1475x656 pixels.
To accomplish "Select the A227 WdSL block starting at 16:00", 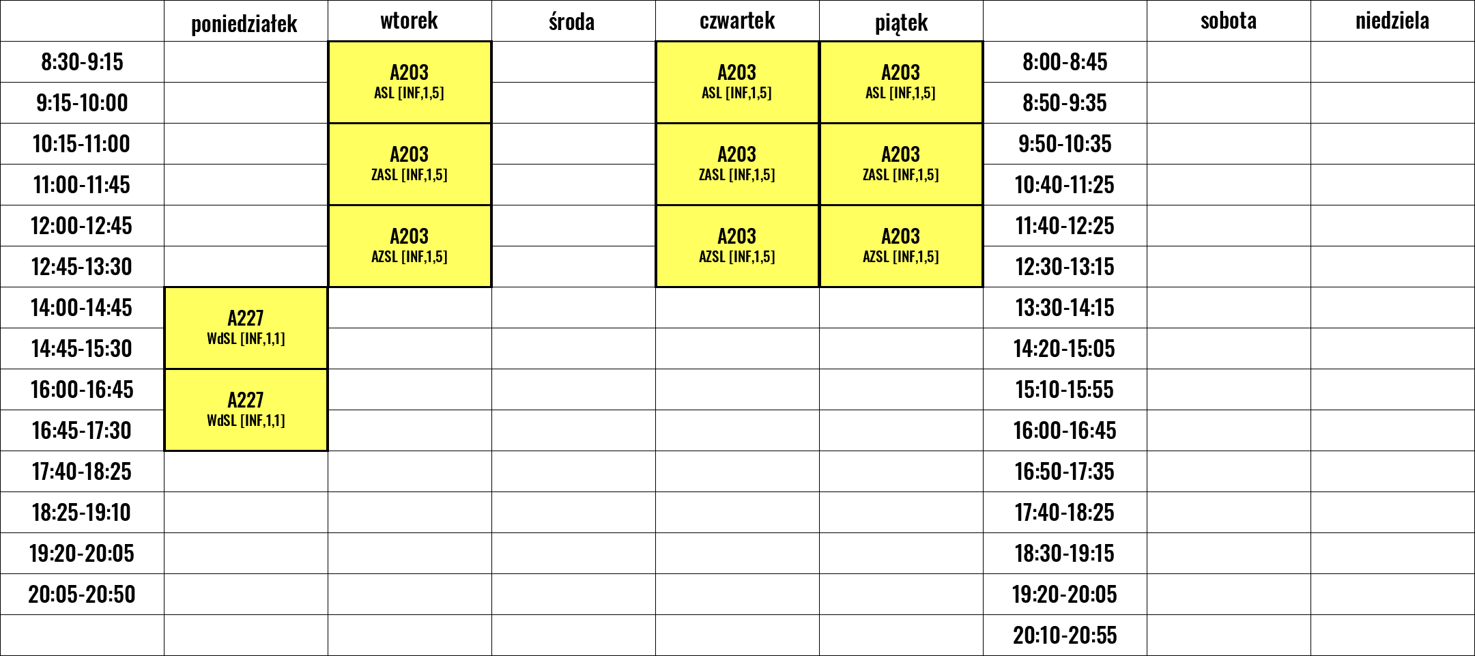I will 246,410.
